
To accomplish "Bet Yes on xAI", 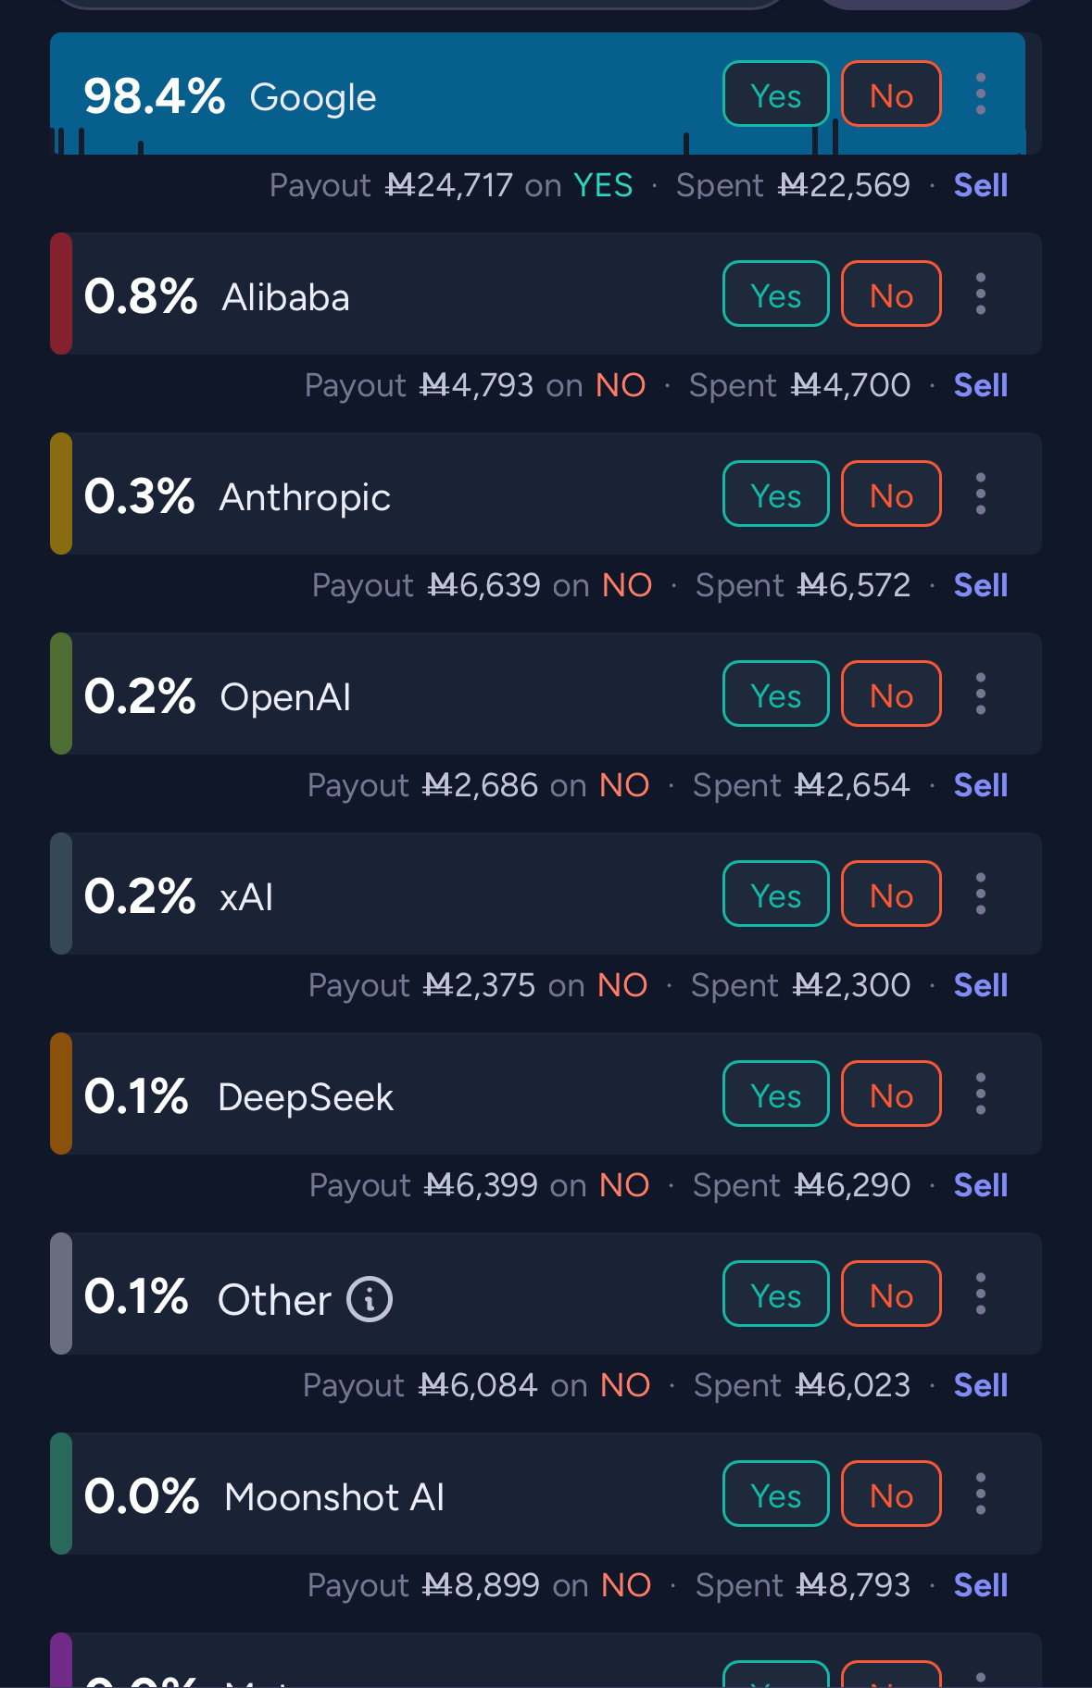I will [x=775, y=894].
